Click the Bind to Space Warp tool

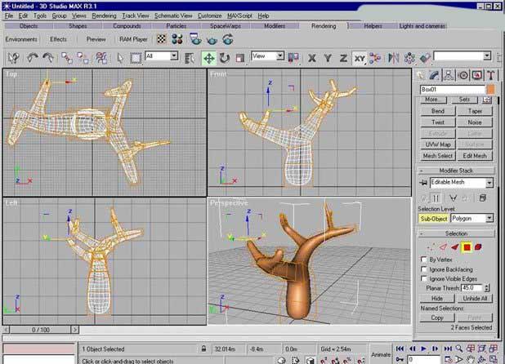pyautogui.click(x=101, y=58)
